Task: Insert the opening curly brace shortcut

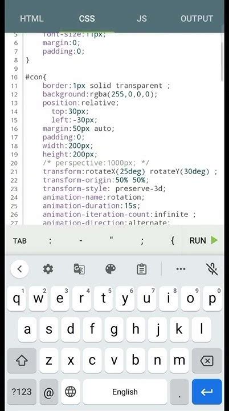Action: (173, 240)
